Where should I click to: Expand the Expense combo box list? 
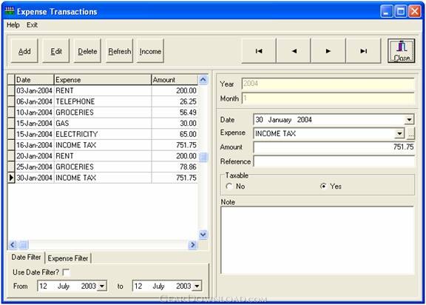pyautogui.click(x=399, y=134)
